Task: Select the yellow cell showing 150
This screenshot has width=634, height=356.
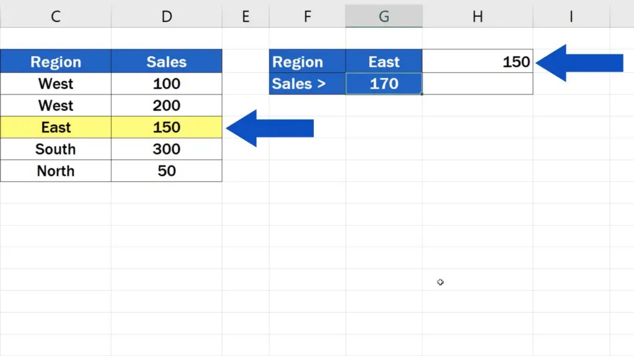Action: tap(166, 127)
